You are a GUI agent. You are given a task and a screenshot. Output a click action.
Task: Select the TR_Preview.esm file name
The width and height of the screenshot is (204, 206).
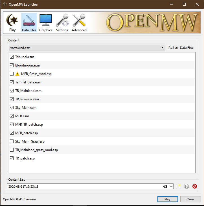coord(27,99)
